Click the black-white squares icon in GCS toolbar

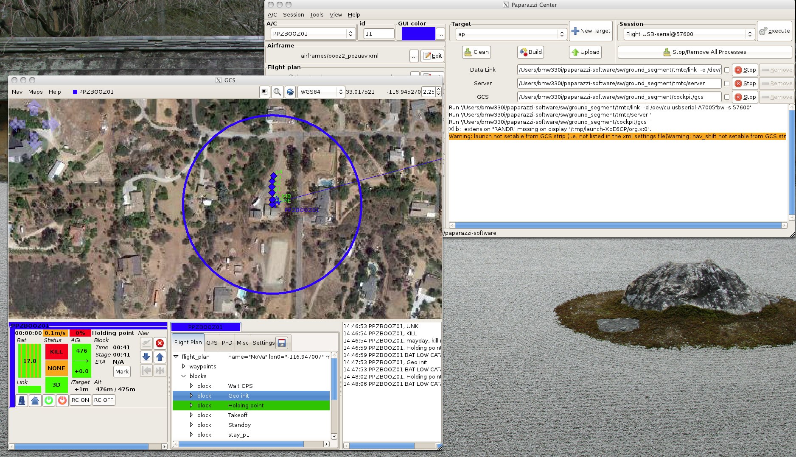click(x=264, y=92)
